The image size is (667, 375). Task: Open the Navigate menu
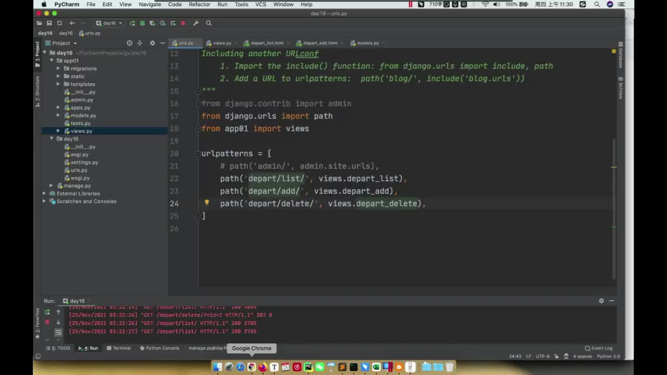pos(150,4)
